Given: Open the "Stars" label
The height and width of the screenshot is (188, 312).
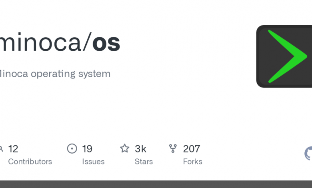Looking at the screenshot, I should 144,162.
